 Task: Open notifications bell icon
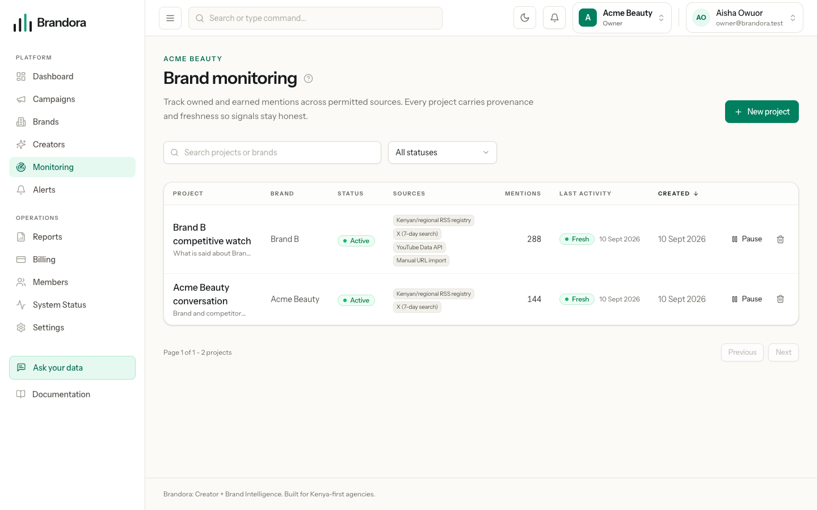point(554,18)
